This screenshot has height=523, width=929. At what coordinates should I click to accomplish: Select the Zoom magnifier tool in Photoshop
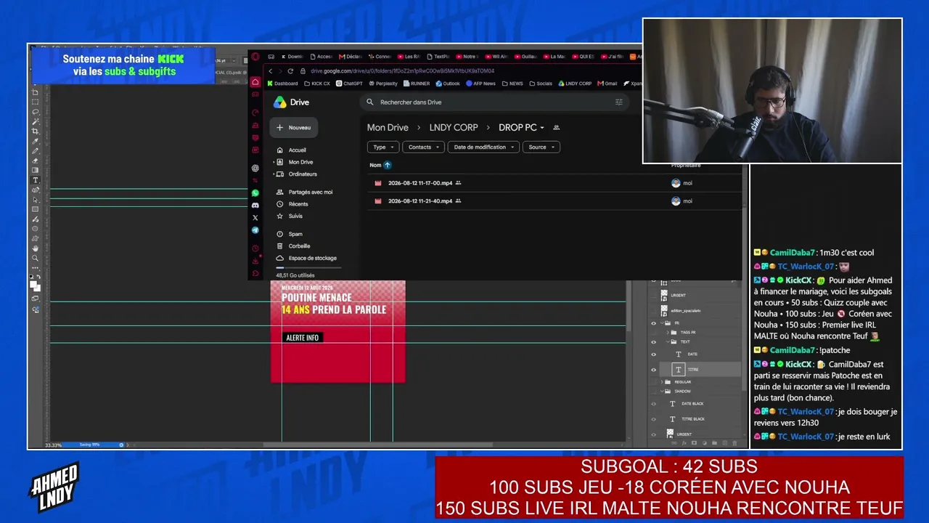tap(35, 258)
